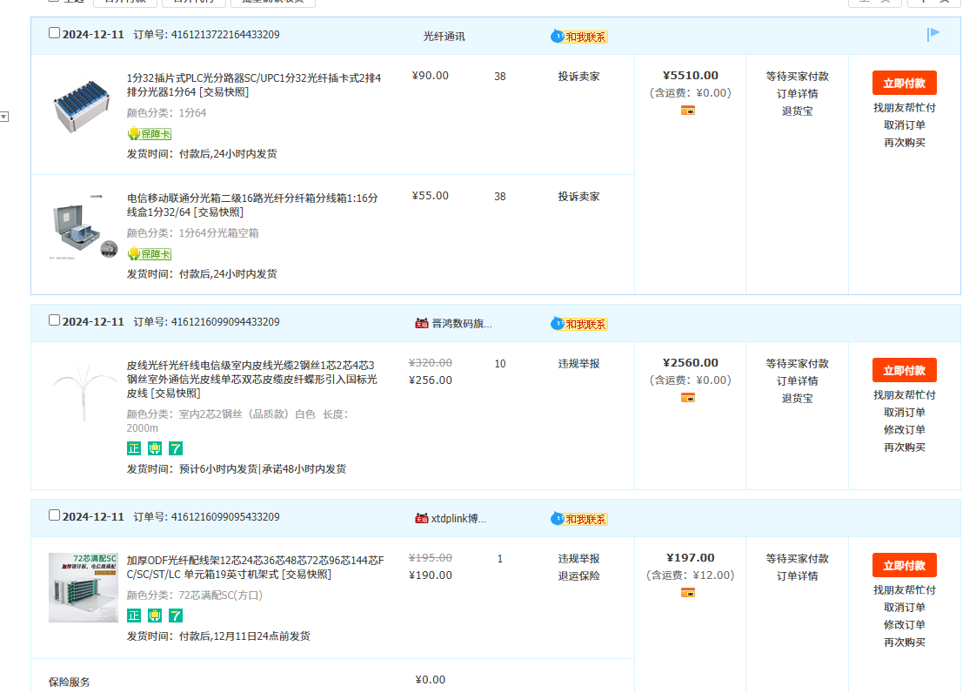
Task: Click 立即付款 for the ¥197.00 order
Action: (904, 566)
